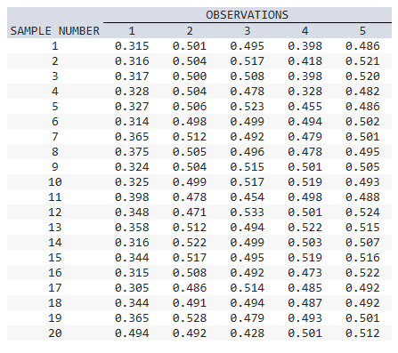
Task: Click 0.508 in sample 16 row
Action: pos(190,273)
